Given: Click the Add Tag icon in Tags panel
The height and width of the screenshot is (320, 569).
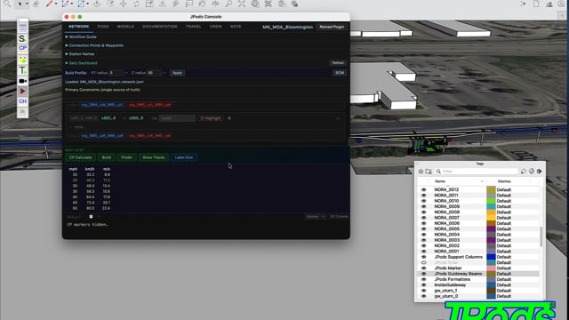Looking at the screenshot, I should tap(421, 172).
